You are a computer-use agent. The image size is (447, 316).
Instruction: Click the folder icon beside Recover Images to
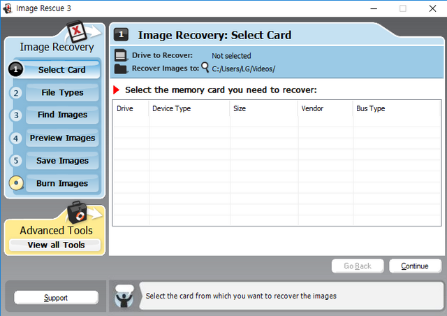(x=121, y=69)
